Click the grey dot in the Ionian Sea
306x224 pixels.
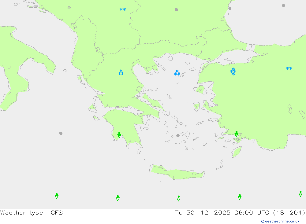[x=61, y=133]
